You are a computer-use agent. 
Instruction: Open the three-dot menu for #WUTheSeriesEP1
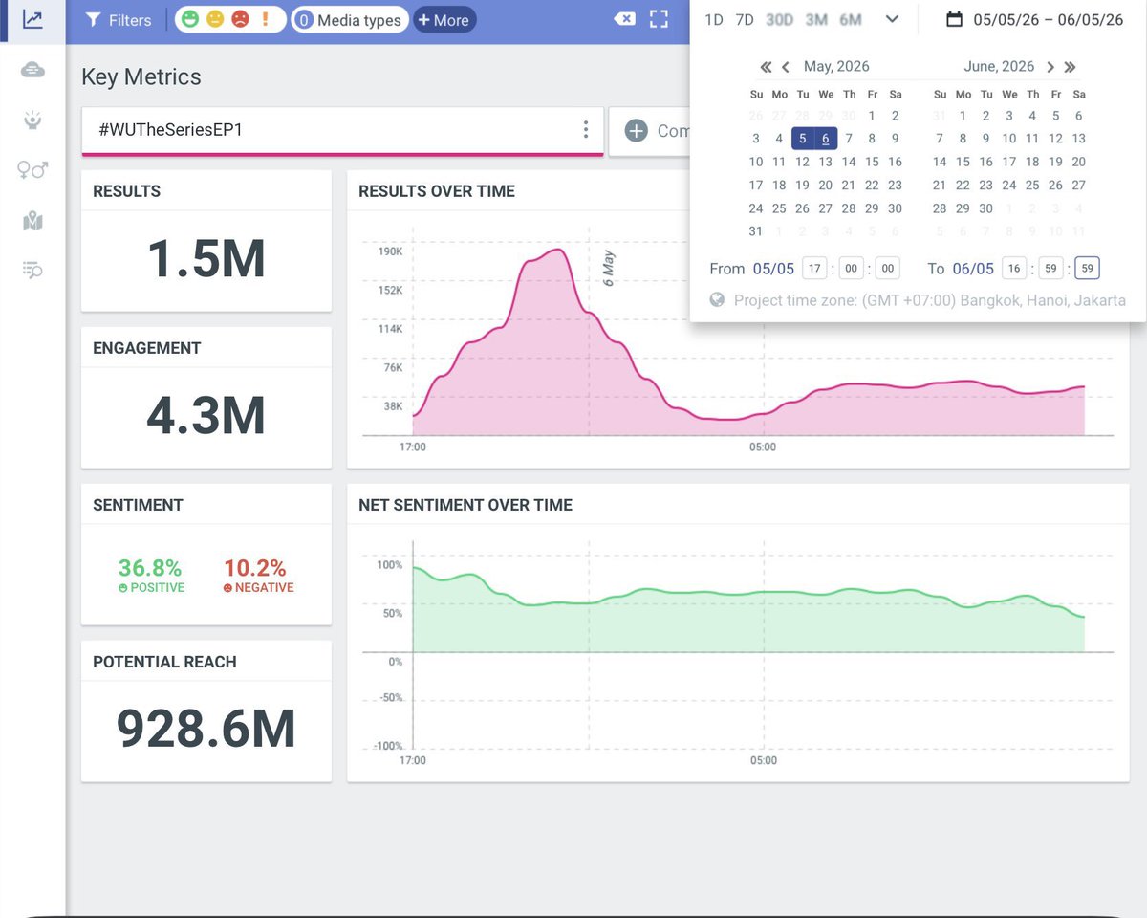[x=586, y=130]
